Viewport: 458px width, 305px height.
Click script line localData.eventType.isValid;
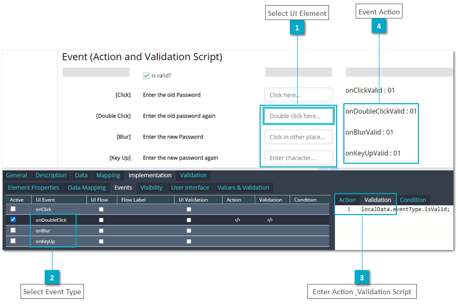point(405,209)
